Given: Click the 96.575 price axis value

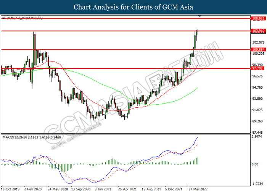Looking at the screenshot, I should click(258, 76).
